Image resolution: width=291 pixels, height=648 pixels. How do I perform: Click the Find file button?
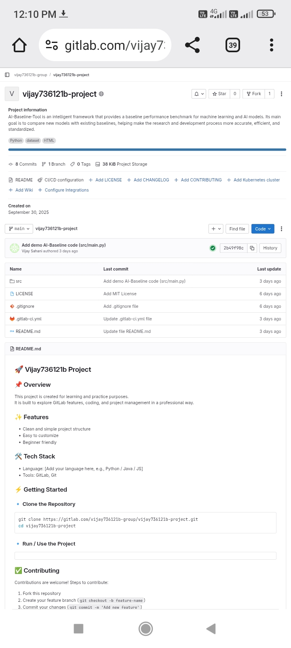coord(237,229)
